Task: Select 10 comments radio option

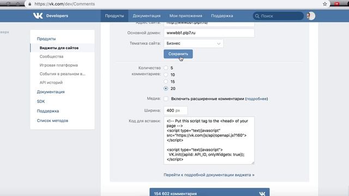Action: (x=166, y=75)
